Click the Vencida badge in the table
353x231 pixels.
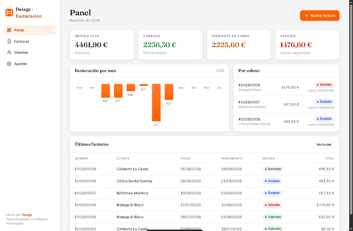(272, 205)
